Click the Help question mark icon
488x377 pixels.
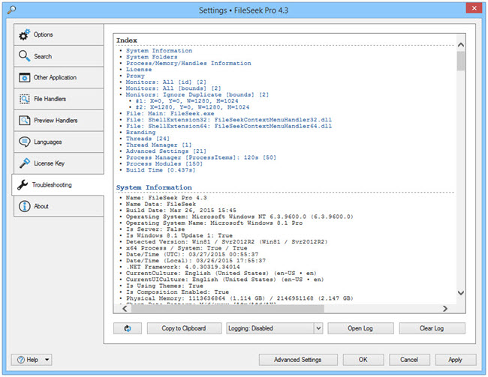(x=21, y=360)
